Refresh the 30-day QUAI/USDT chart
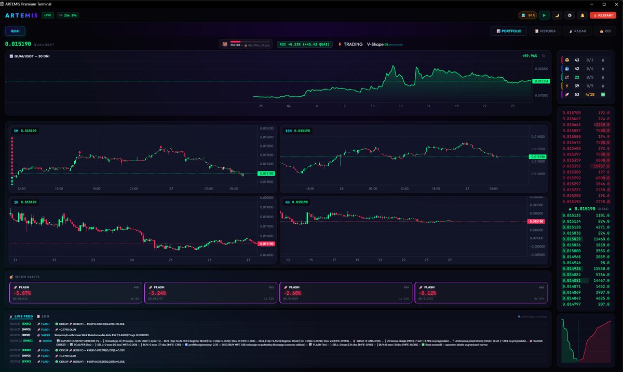Image resolution: width=623 pixels, height=372 pixels. point(544,56)
